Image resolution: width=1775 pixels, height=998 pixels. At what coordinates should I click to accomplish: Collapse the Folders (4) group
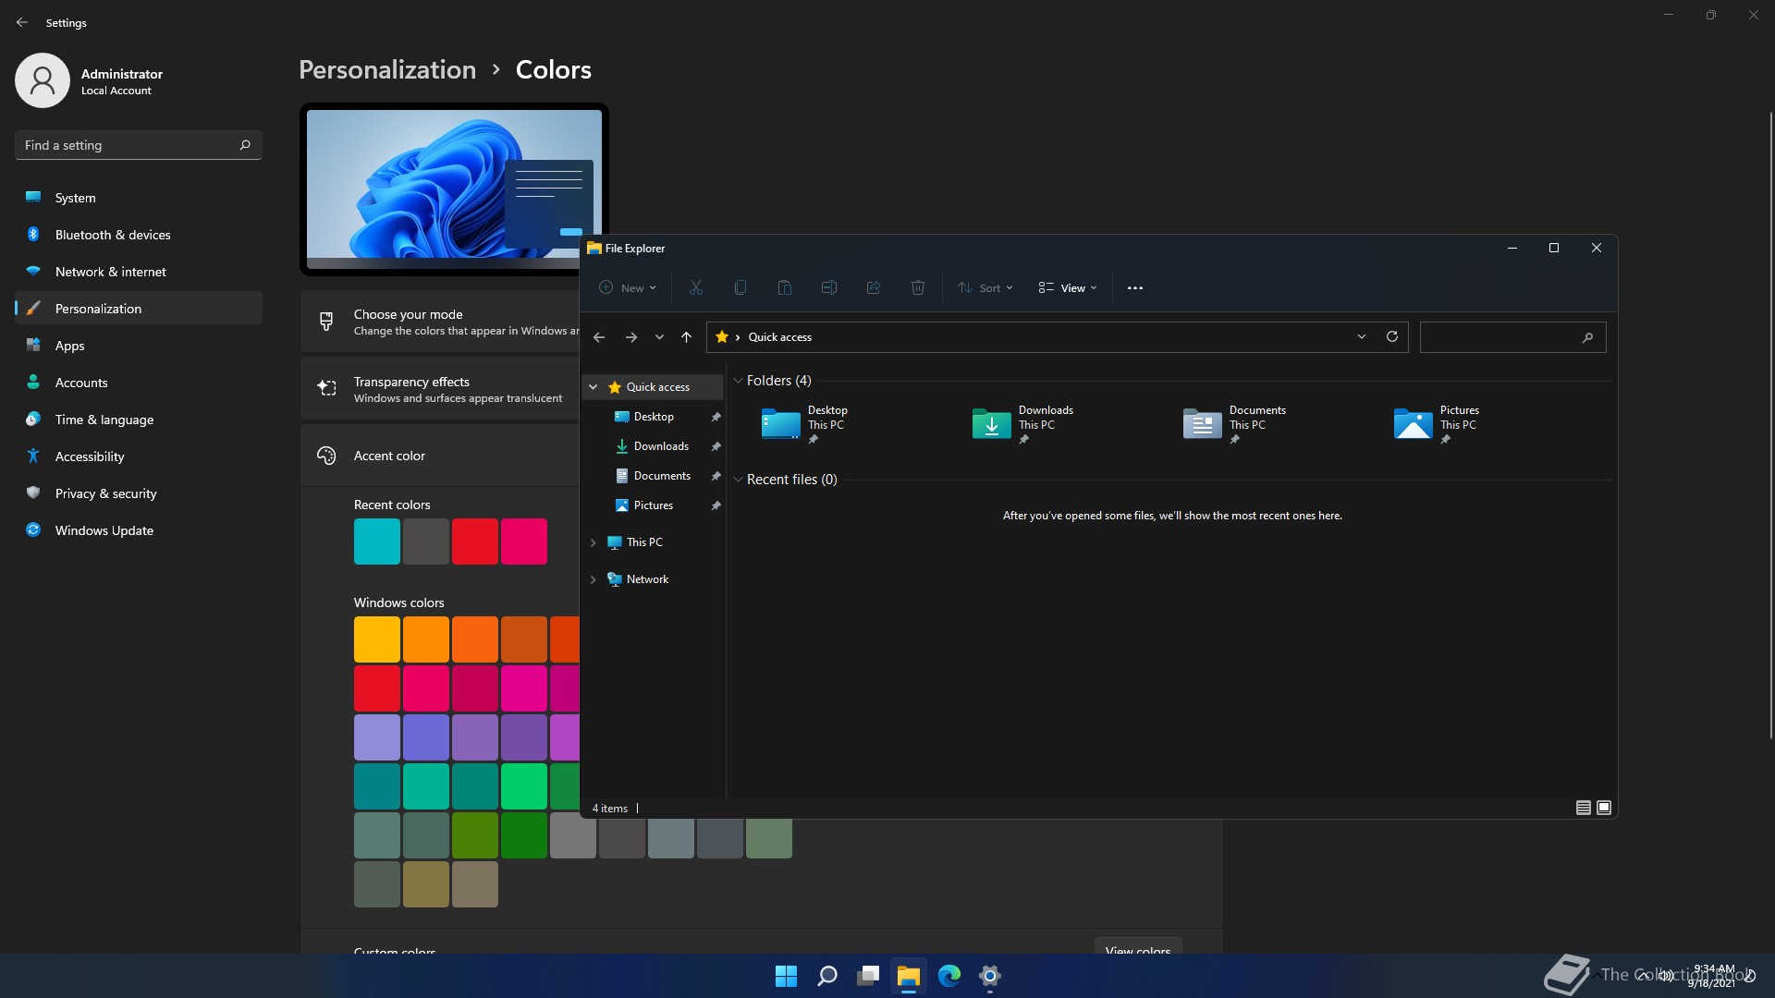[738, 381]
